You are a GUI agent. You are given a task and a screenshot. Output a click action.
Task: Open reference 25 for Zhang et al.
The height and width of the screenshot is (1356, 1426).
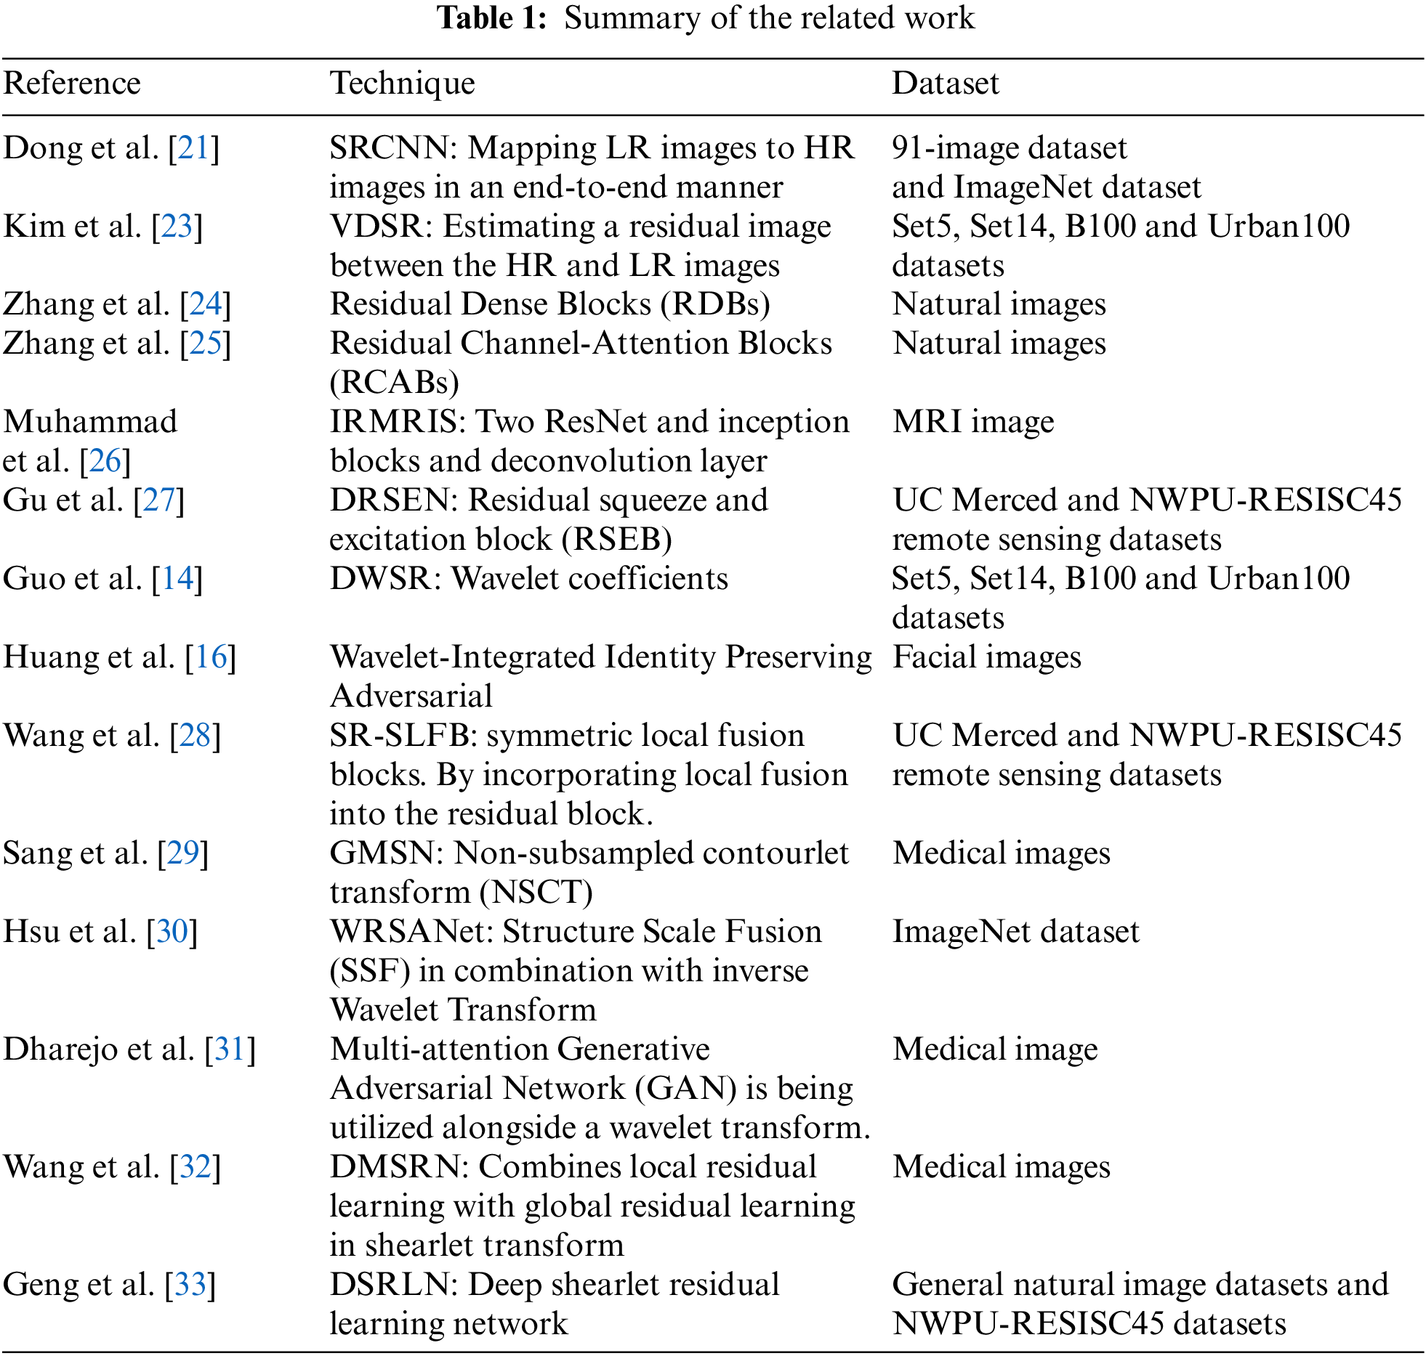pyautogui.click(x=205, y=344)
